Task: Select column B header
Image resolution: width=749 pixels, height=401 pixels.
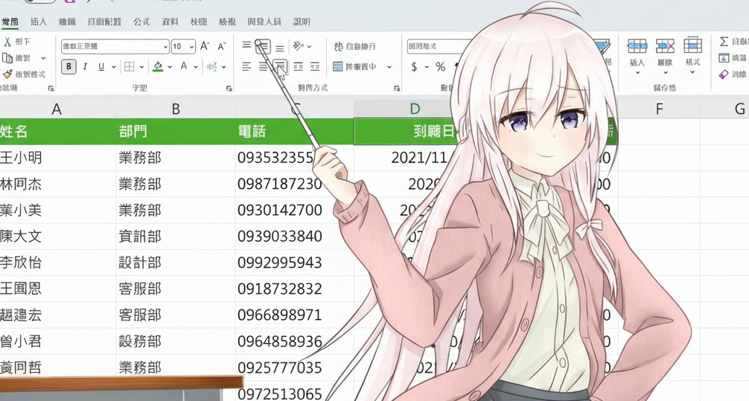Action: coord(176,109)
